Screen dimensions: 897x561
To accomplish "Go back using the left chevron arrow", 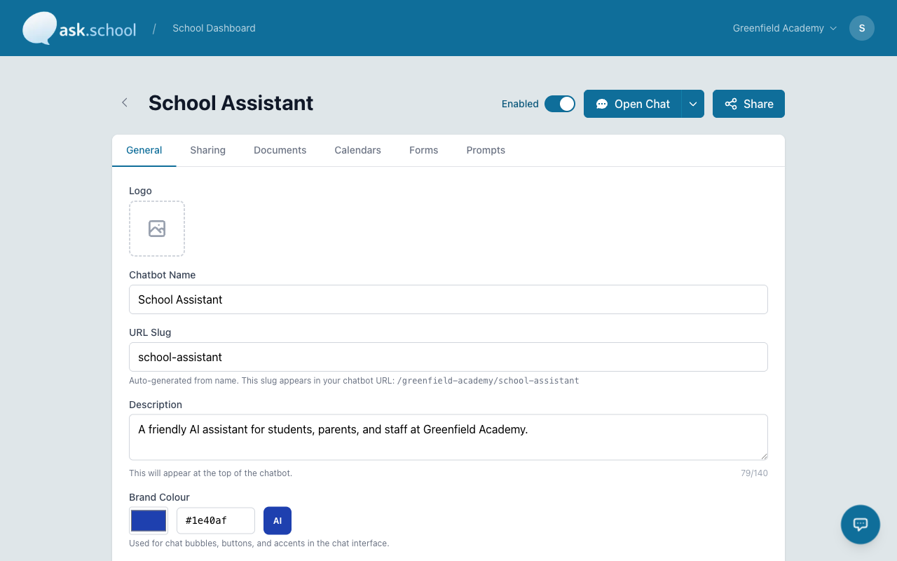I will point(125,102).
